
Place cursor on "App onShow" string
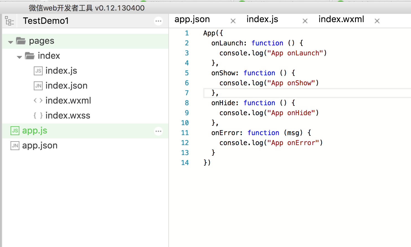[x=291, y=83]
